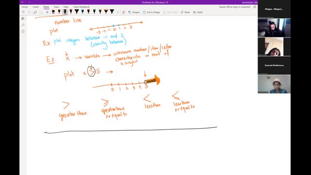Undo the last ink stroke

23,12
